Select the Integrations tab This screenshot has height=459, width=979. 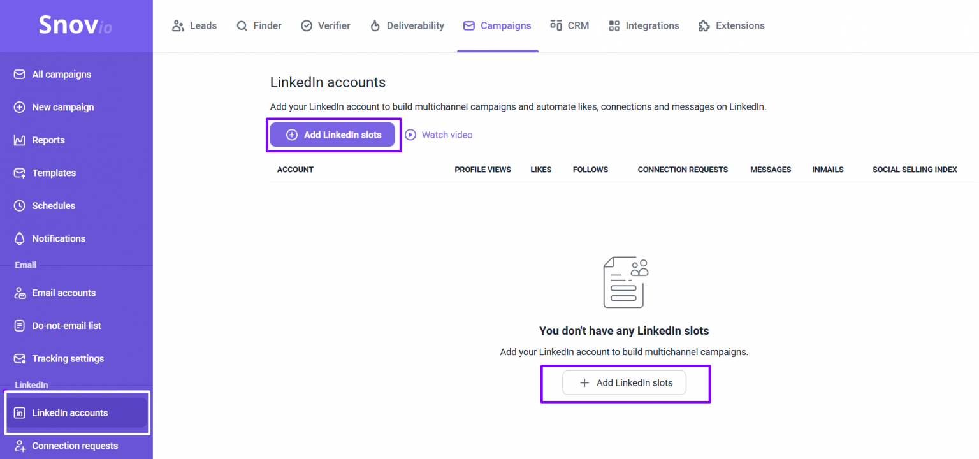(644, 25)
